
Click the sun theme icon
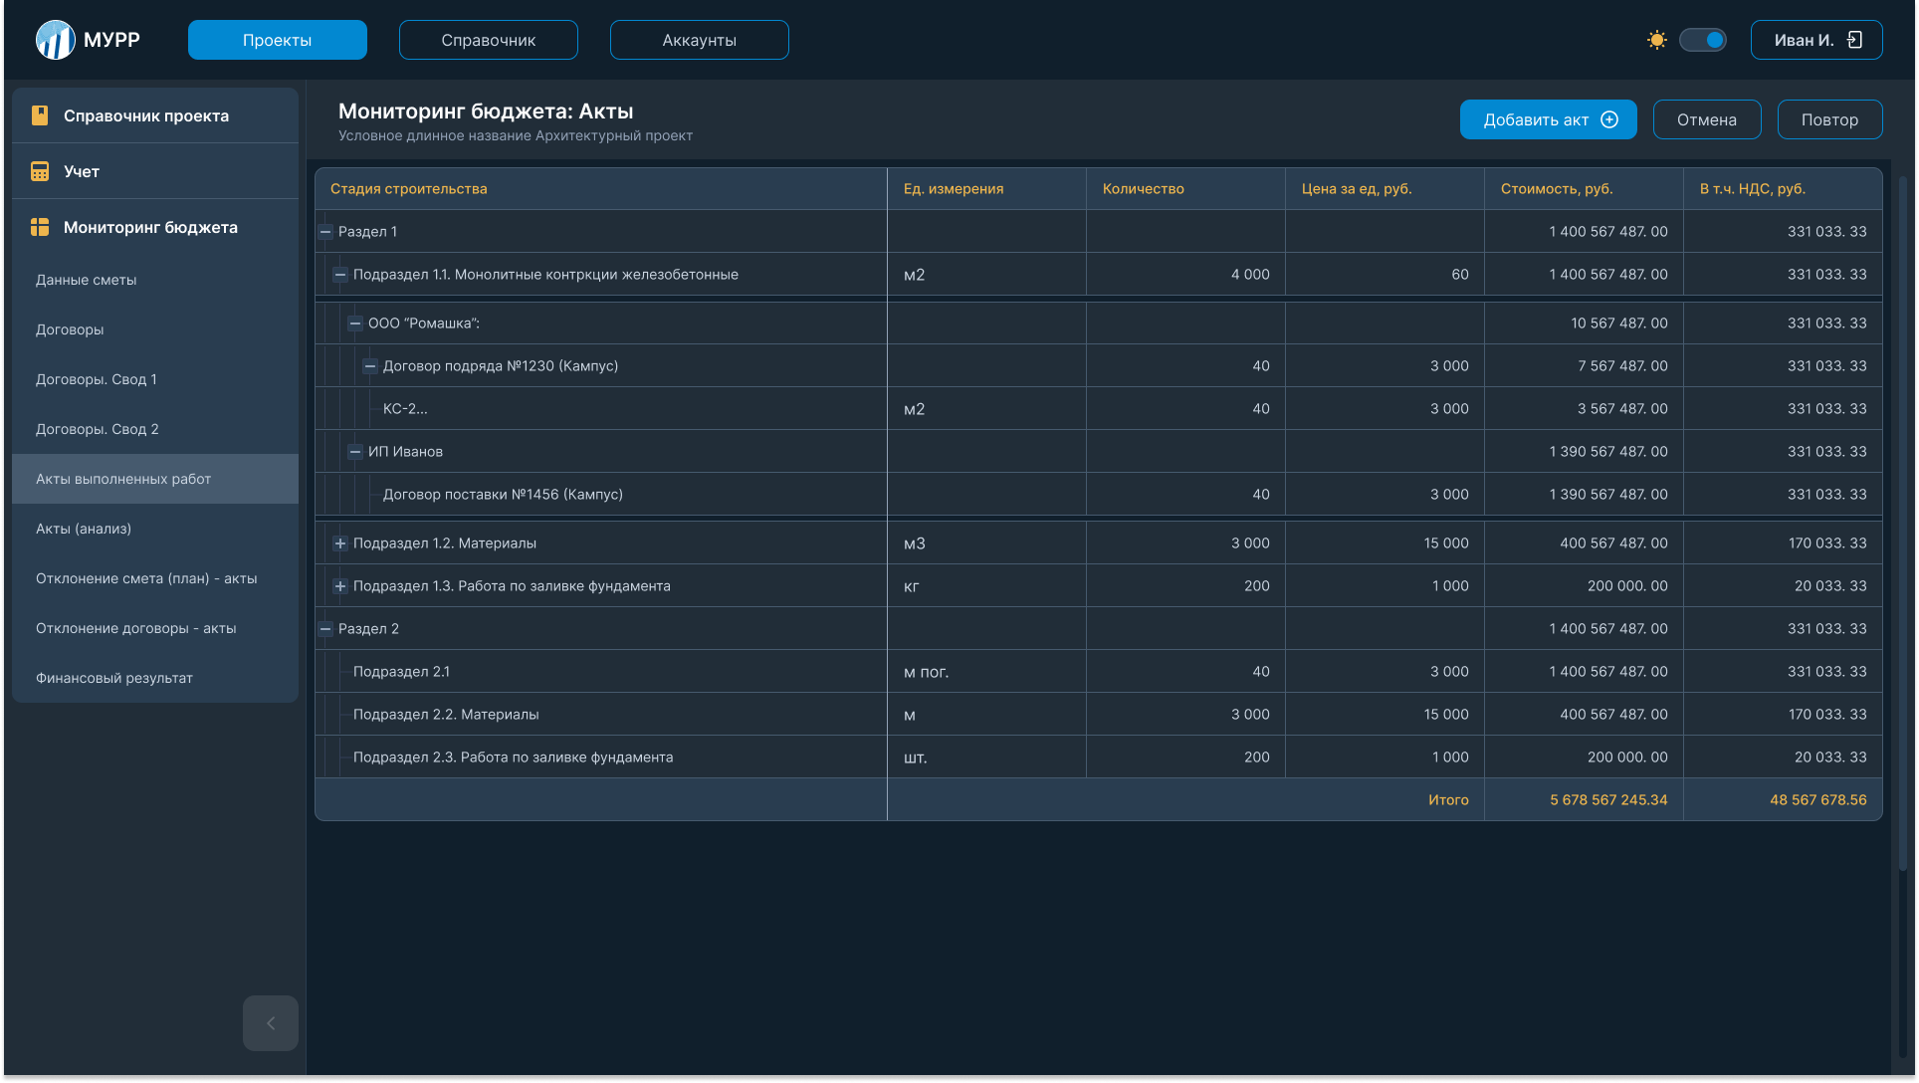1656,40
